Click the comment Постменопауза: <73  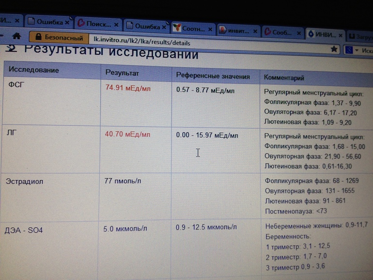296,211
